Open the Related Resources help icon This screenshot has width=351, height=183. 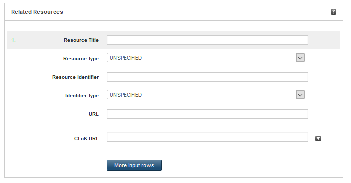coord(333,12)
